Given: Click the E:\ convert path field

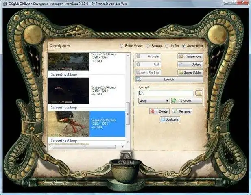Looking at the screenshot, I should pyautogui.click(x=166, y=93).
